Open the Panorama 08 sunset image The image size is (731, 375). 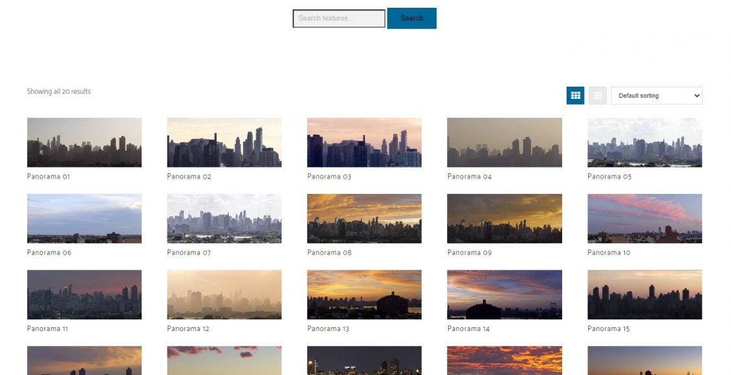pos(364,219)
